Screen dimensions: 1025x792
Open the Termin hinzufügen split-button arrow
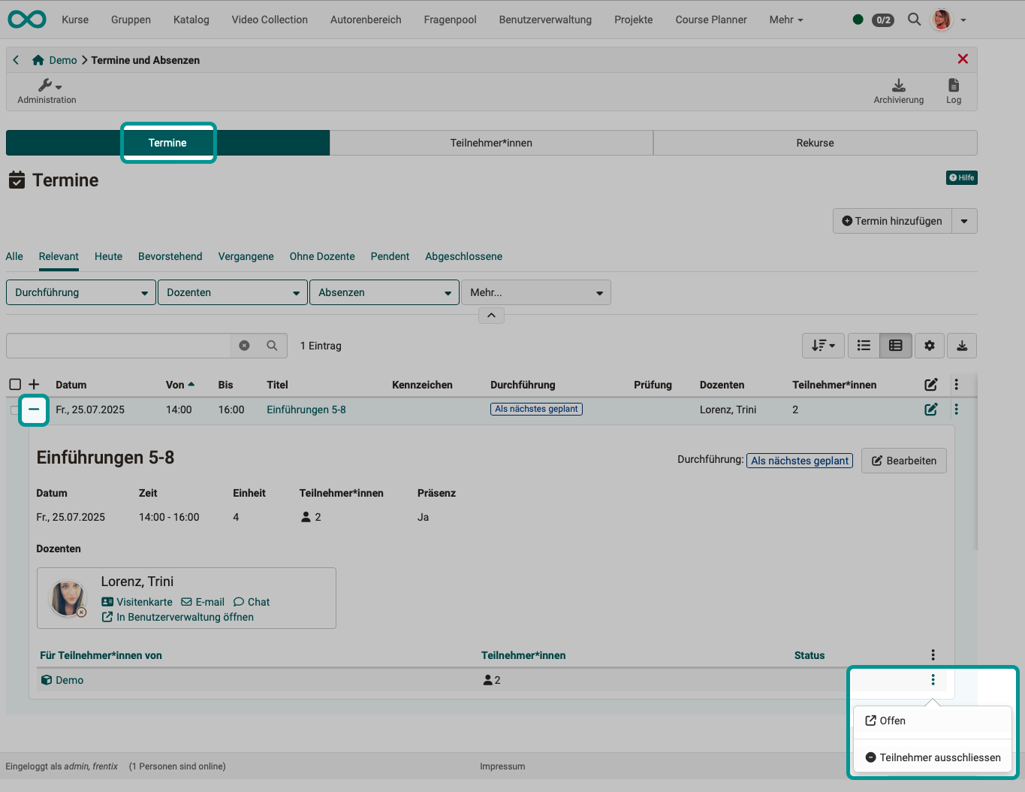pyautogui.click(x=964, y=221)
